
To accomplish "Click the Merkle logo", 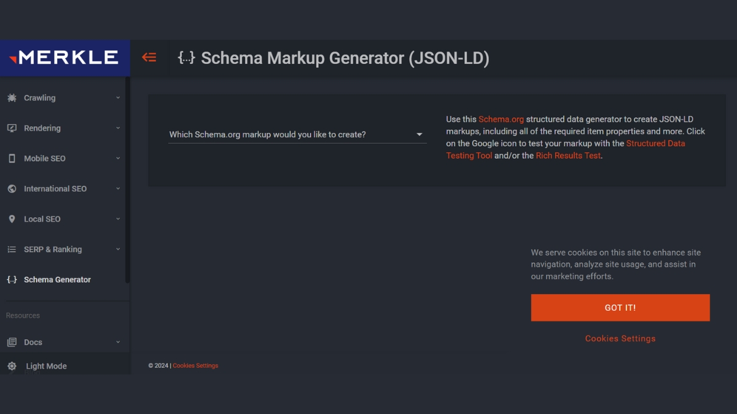I will 64,58.
